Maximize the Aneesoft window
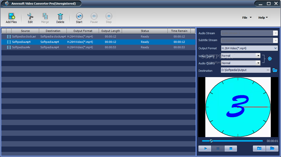Viewport: 281px width, 157px height. (x=269, y=4)
